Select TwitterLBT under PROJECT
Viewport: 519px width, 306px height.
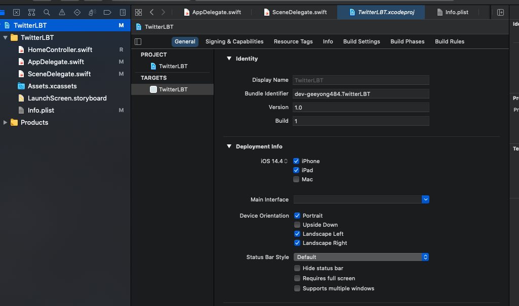click(x=173, y=66)
